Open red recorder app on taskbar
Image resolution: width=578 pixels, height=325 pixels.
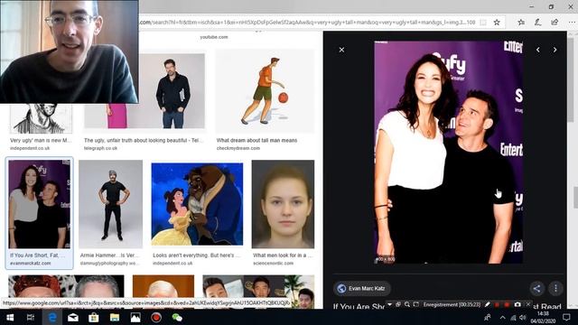(x=156, y=317)
